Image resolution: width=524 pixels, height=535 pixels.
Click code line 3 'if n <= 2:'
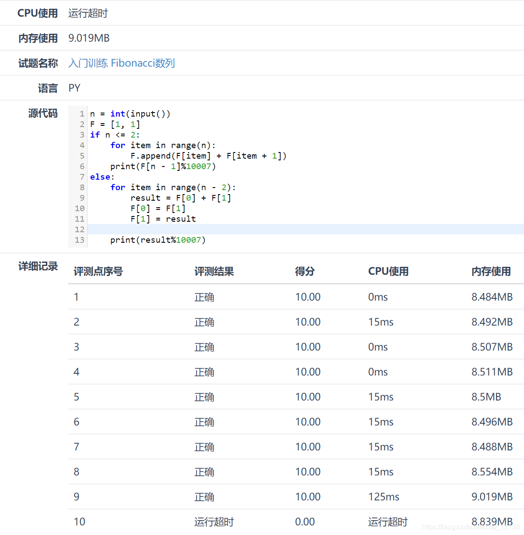pyautogui.click(x=115, y=135)
